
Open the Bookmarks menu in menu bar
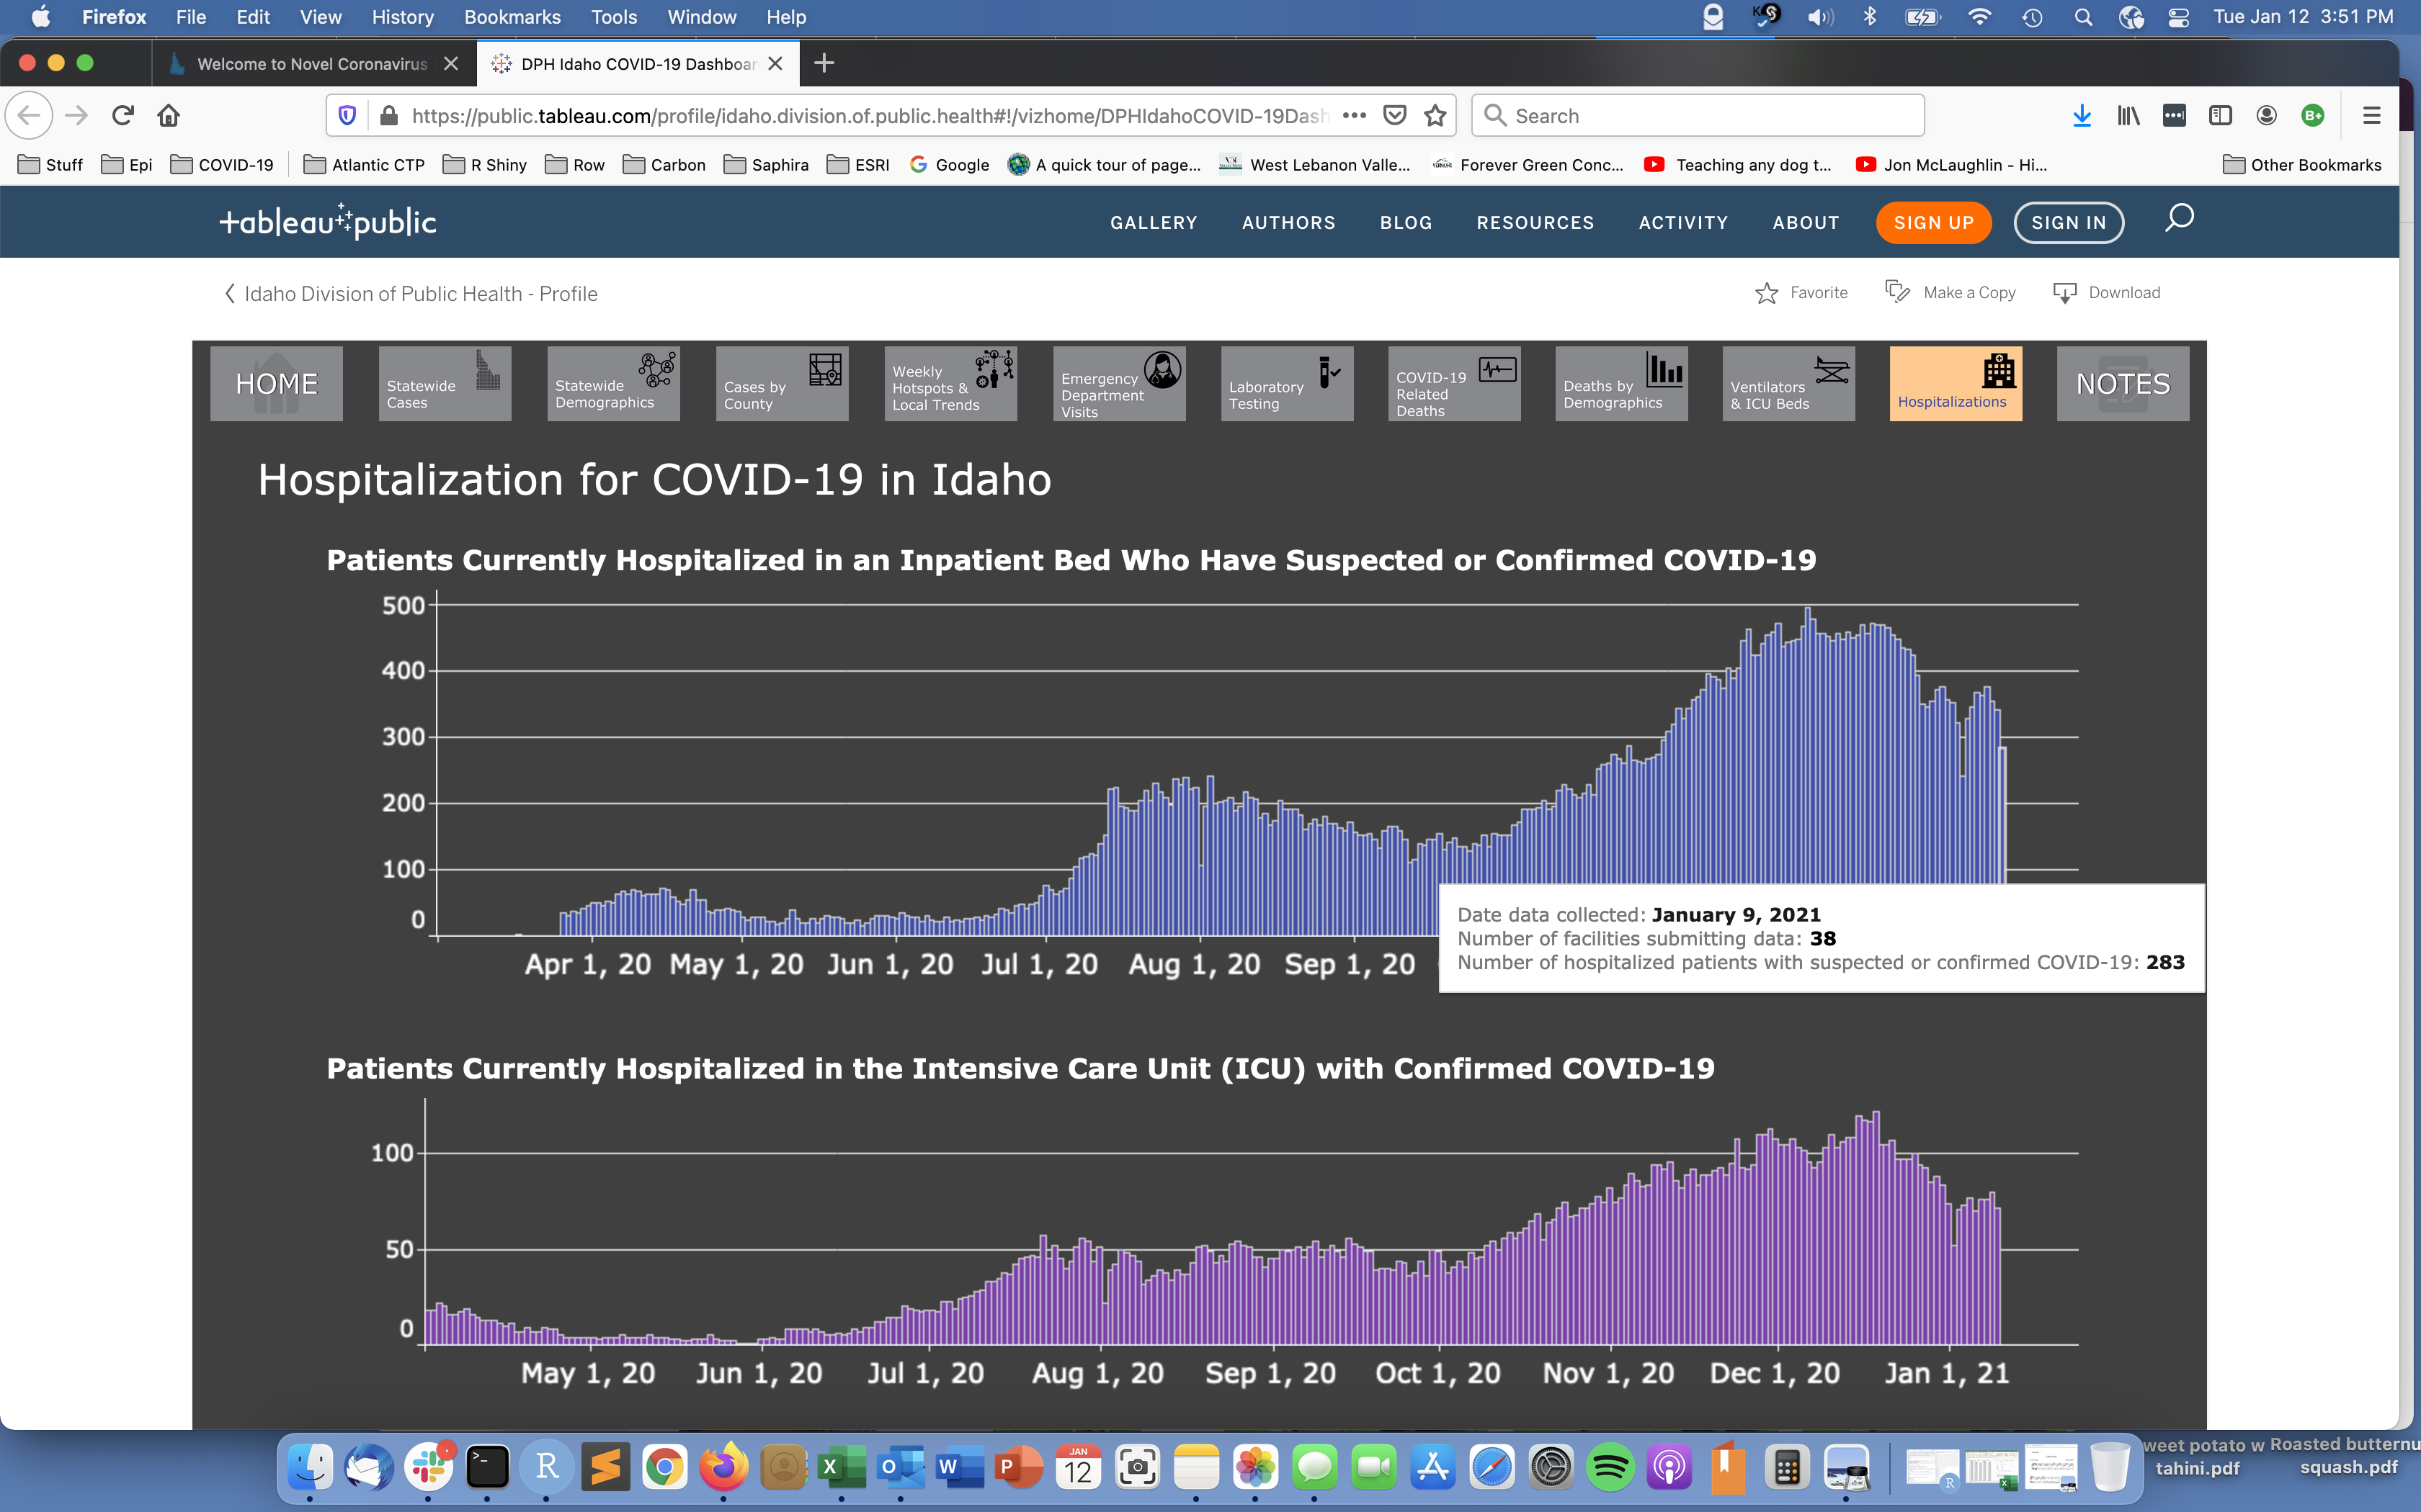pos(511,17)
